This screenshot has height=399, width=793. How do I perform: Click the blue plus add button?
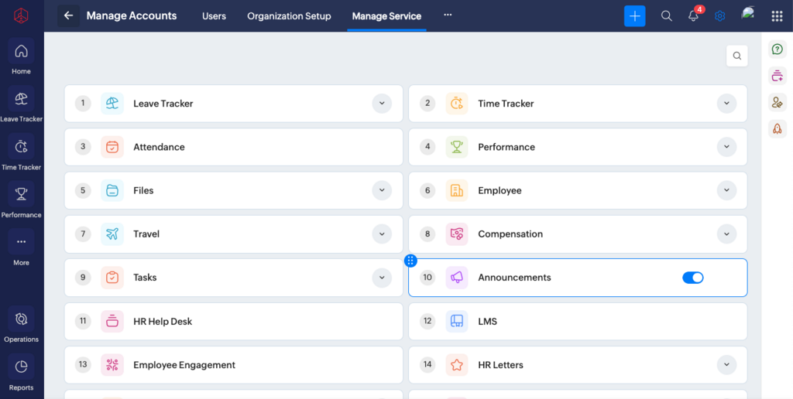click(x=634, y=16)
